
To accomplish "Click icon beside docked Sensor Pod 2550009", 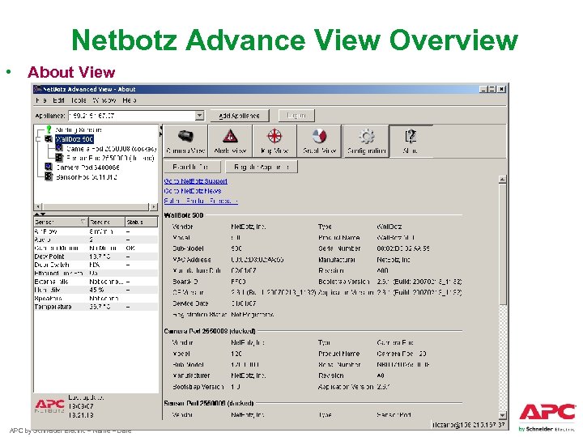I will point(59,158).
